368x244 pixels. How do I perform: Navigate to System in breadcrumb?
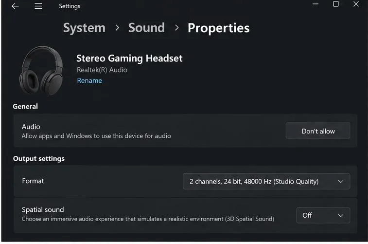84,28
